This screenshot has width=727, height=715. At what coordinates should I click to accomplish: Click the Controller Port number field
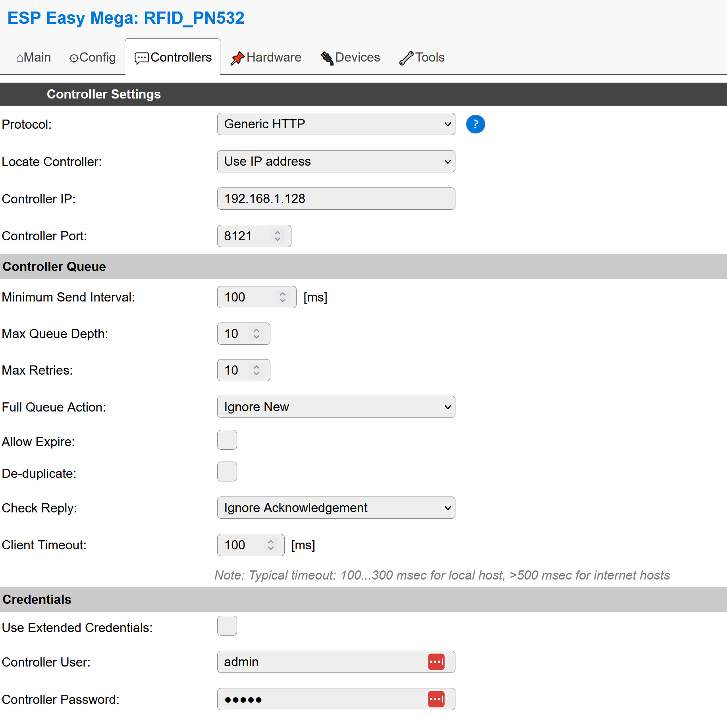tap(254, 236)
